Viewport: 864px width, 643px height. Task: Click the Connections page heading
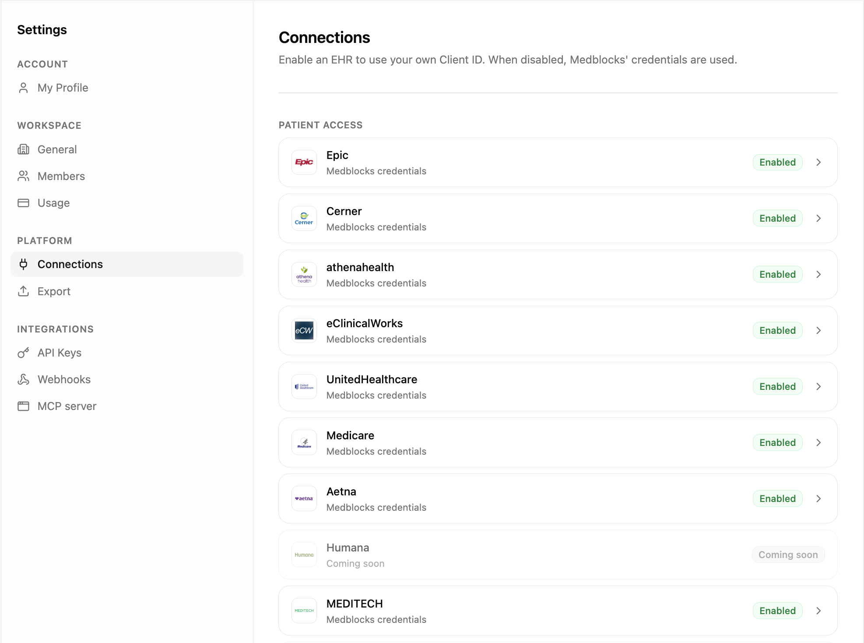click(324, 37)
